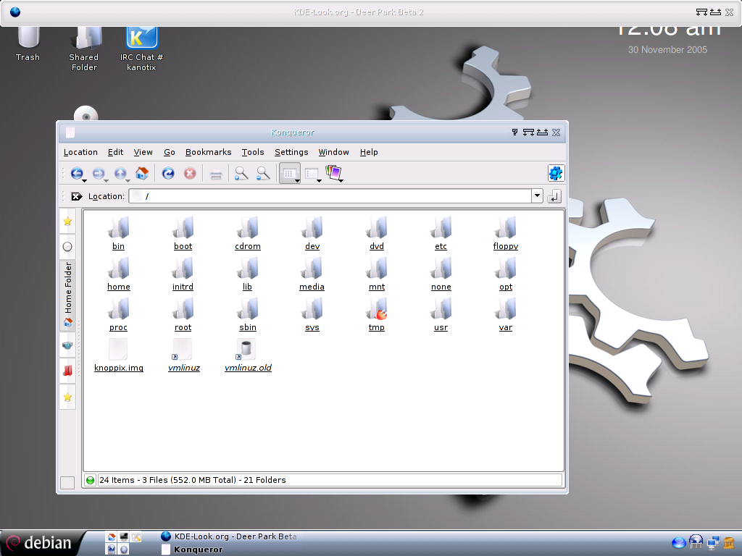Viewport: 742px width, 556px height.
Task: Open the Forward history dropdown arrow
Action: click(x=106, y=180)
